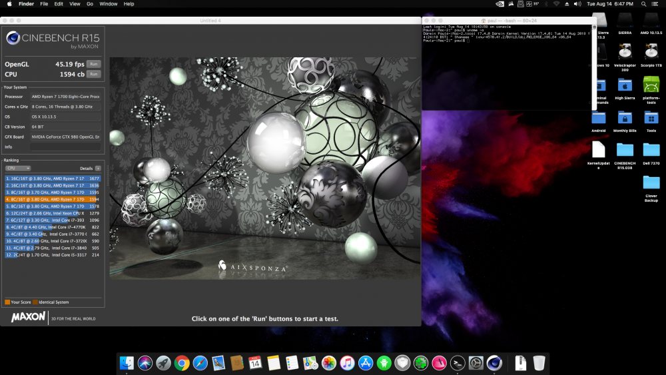Open App Store from the Dock
The height and width of the screenshot is (375, 666).
(366, 363)
